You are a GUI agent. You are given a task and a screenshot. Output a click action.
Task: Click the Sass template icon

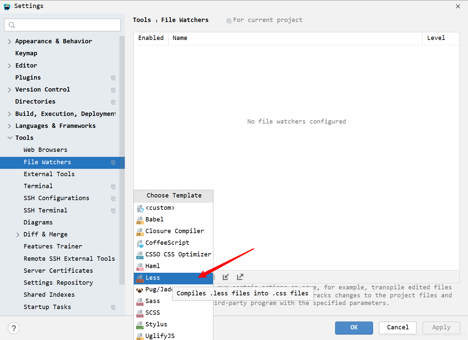(140, 302)
